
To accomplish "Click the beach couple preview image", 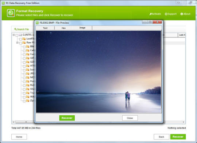I will click(98, 72).
